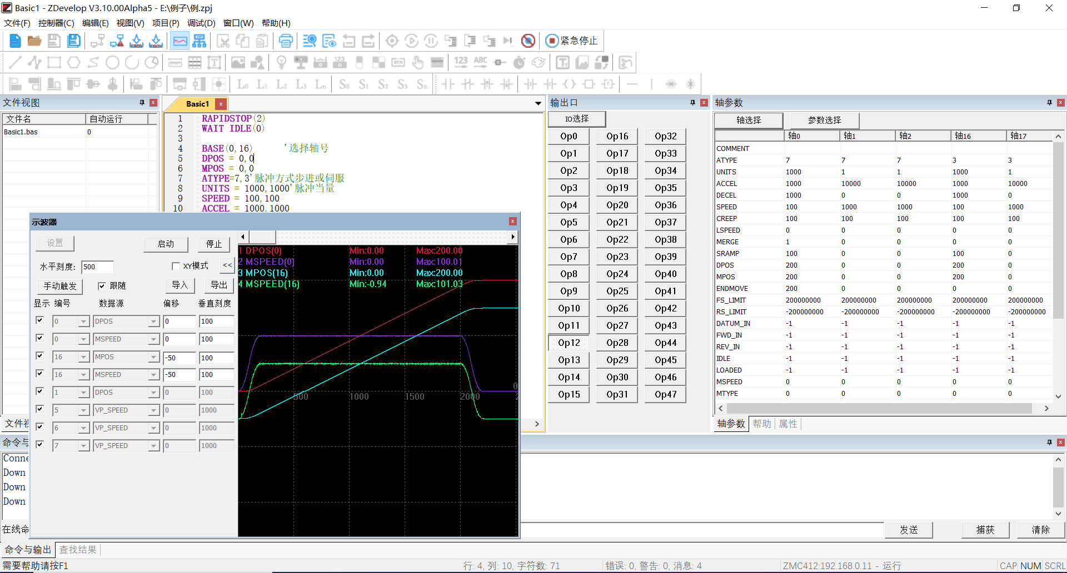Viewport: 1067px width, 573px height.
Task: Open axis number dropdown for 16 MSPEED row
Action: click(84, 375)
